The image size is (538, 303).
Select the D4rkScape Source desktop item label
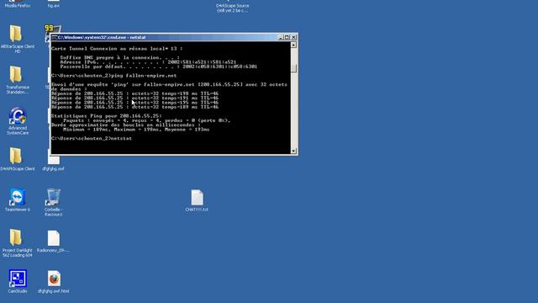233,8
